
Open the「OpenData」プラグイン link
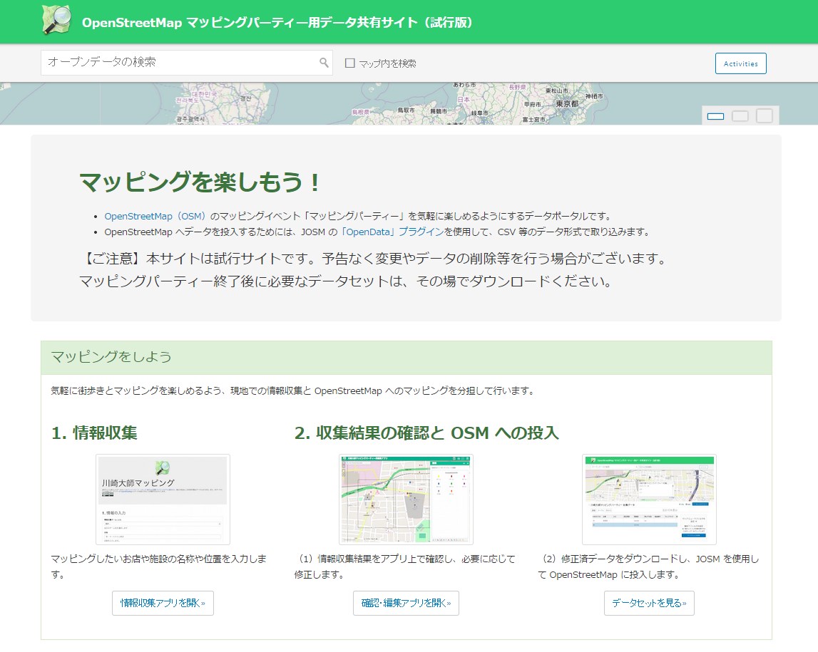coord(392,232)
